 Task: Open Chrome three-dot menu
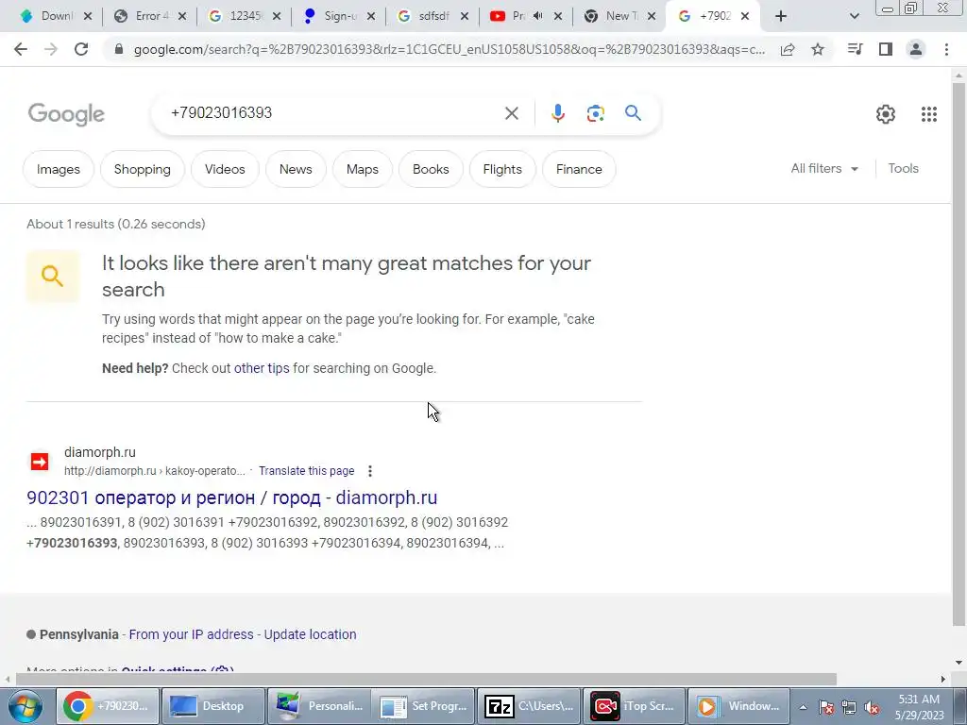coord(946,49)
